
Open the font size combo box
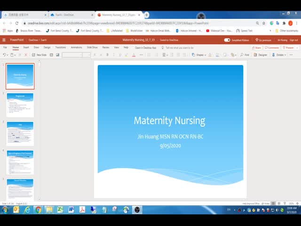coord(87,55)
